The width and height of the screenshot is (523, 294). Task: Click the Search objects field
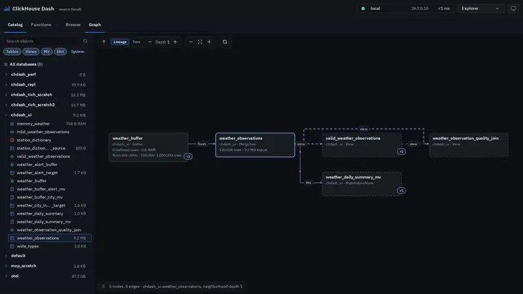tap(41, 41)
